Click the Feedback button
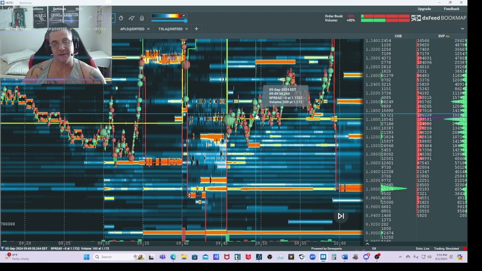Image resolution: width=482 pixels, height=271 pixels. pyautogui.click(x=451, y=9)
